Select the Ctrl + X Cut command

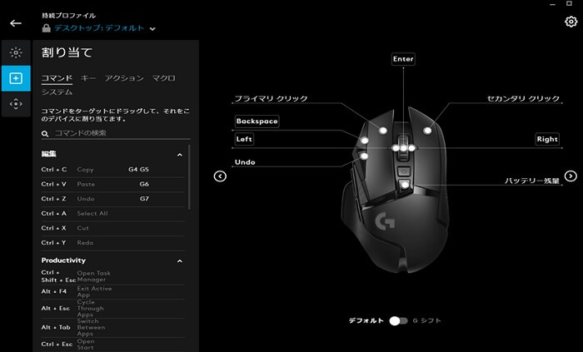(x=113, y=228)
